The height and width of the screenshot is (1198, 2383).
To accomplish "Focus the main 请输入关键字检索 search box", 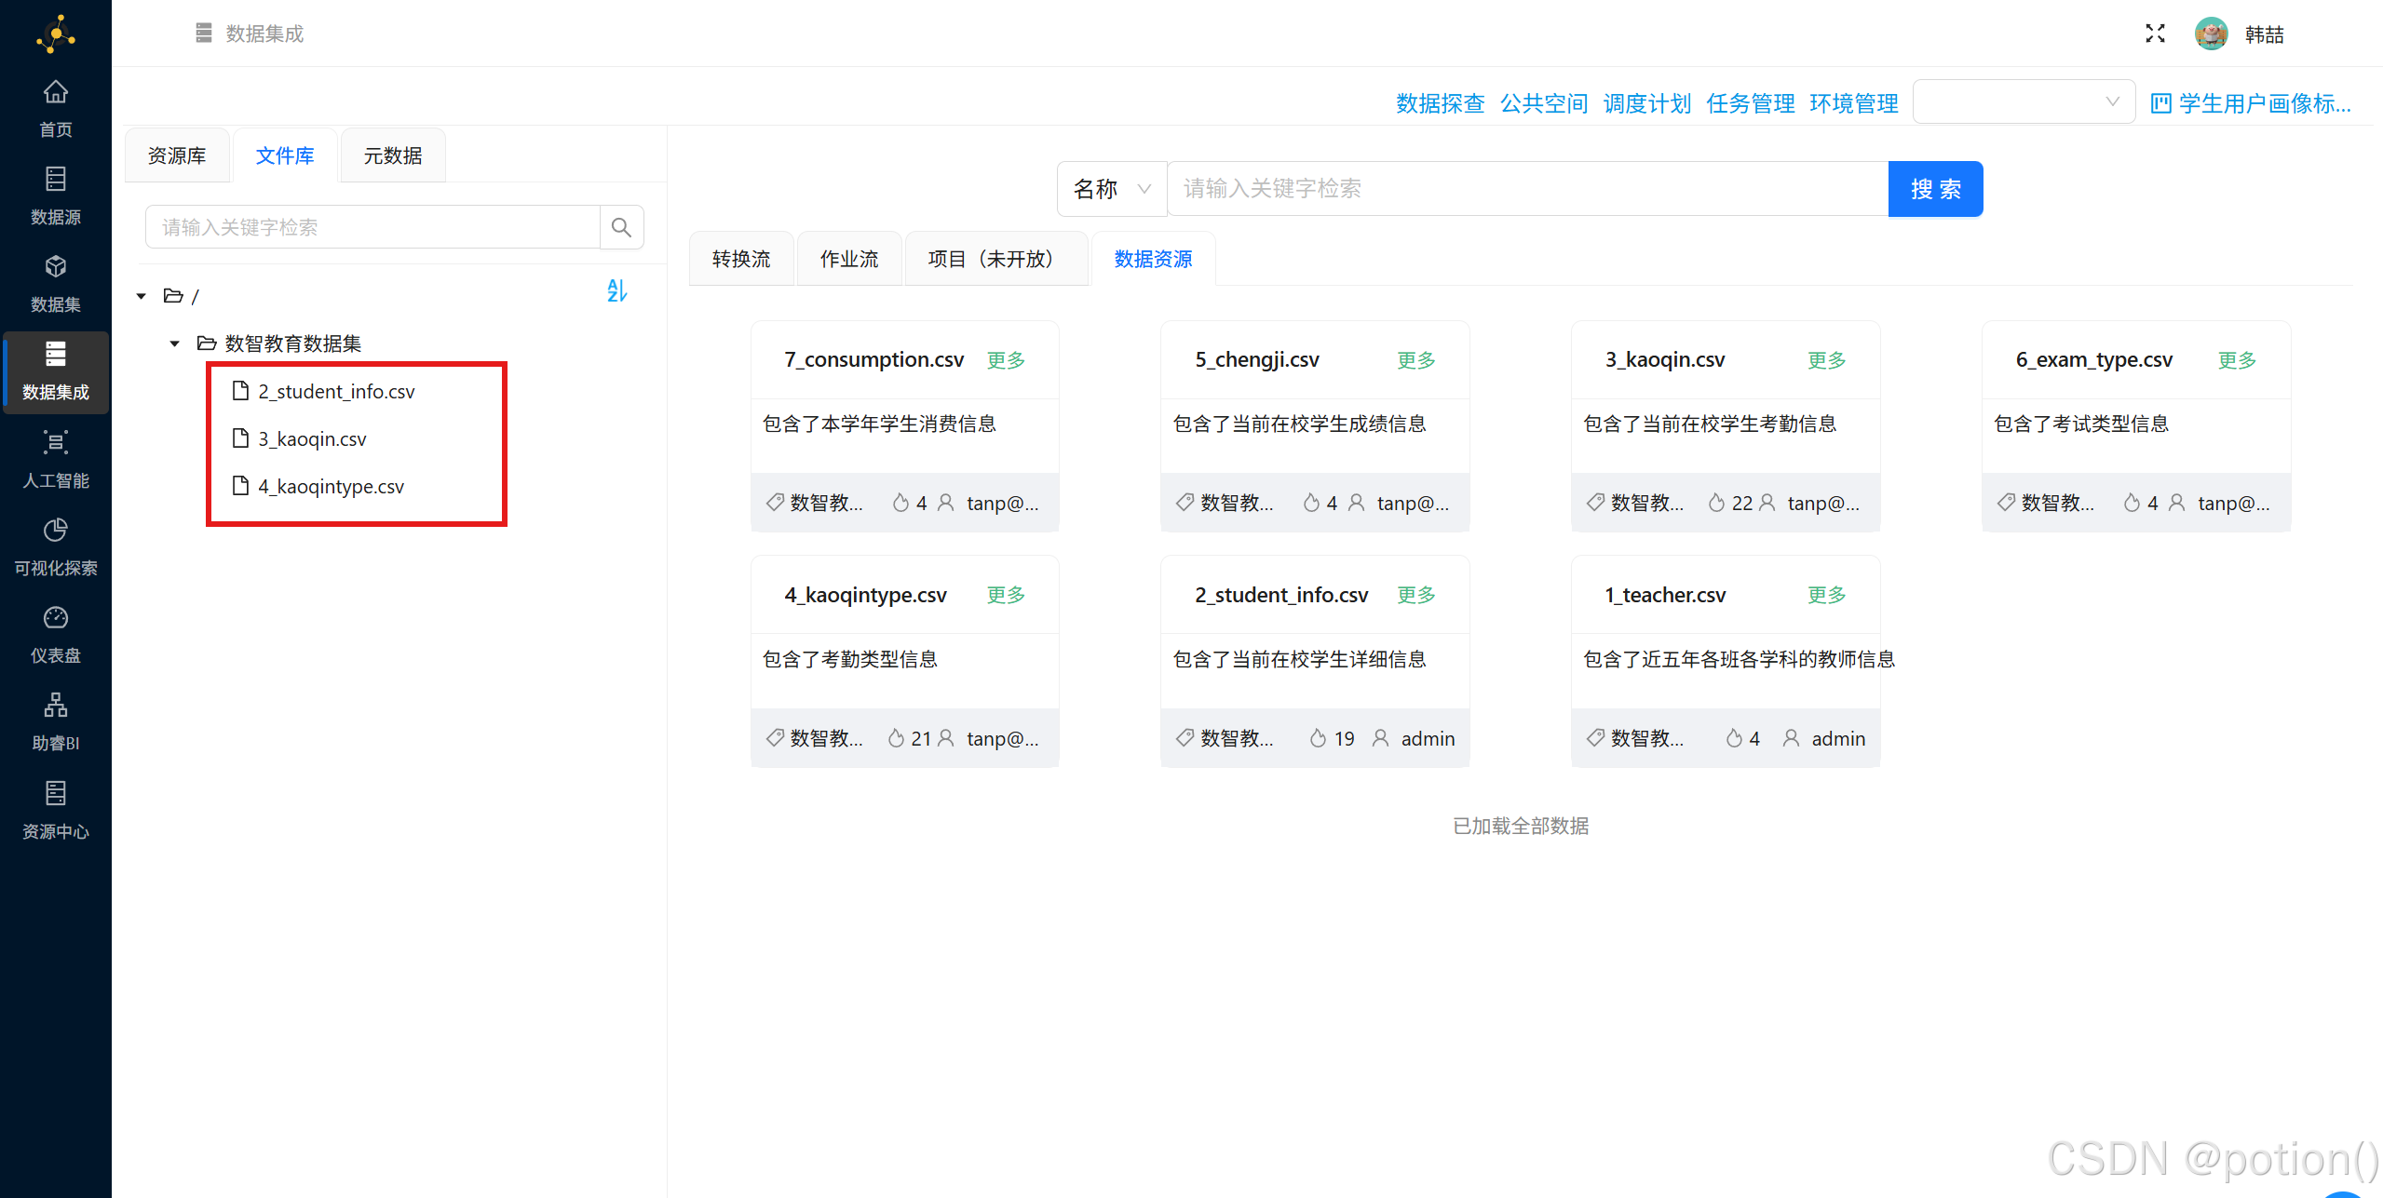I will pos(1527,189).
